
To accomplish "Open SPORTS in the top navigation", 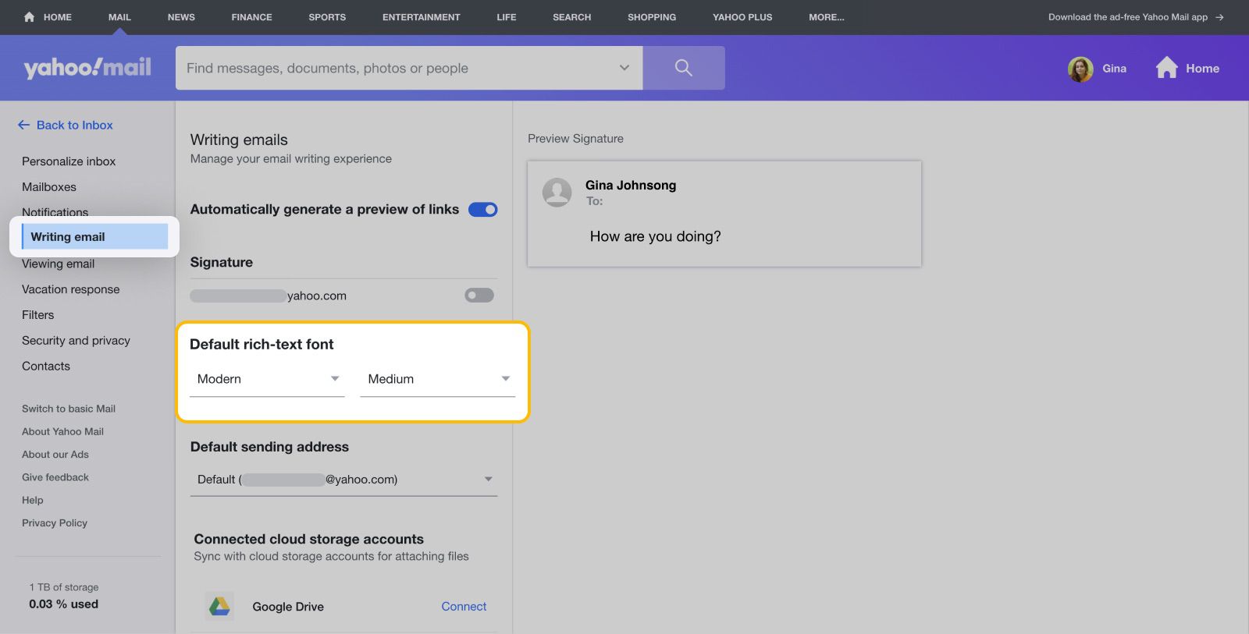I will (x=327, y=17).
